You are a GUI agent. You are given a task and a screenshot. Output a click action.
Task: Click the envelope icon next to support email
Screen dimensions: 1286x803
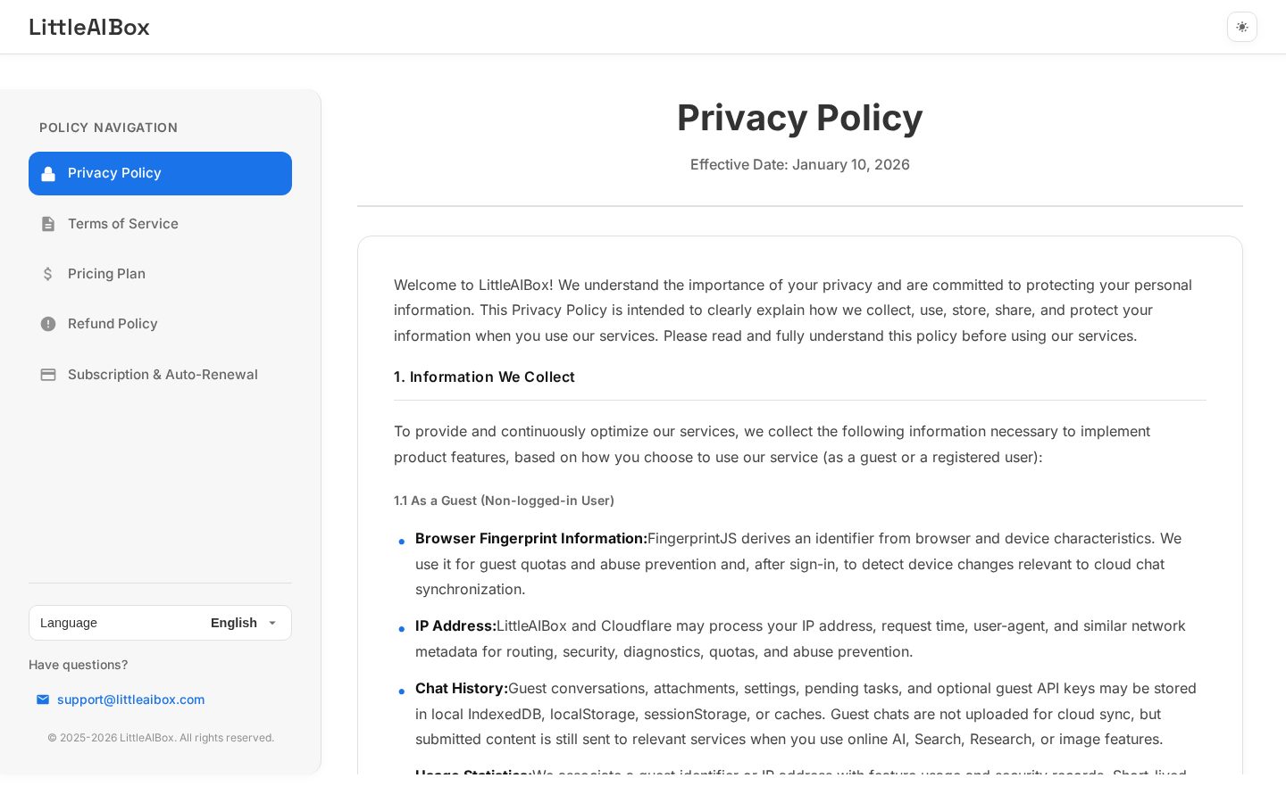click(x=43, y=700)
